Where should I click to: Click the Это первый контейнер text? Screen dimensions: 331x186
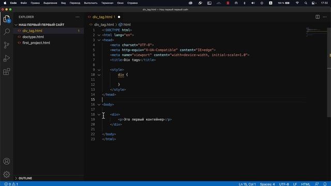point(144,119)
